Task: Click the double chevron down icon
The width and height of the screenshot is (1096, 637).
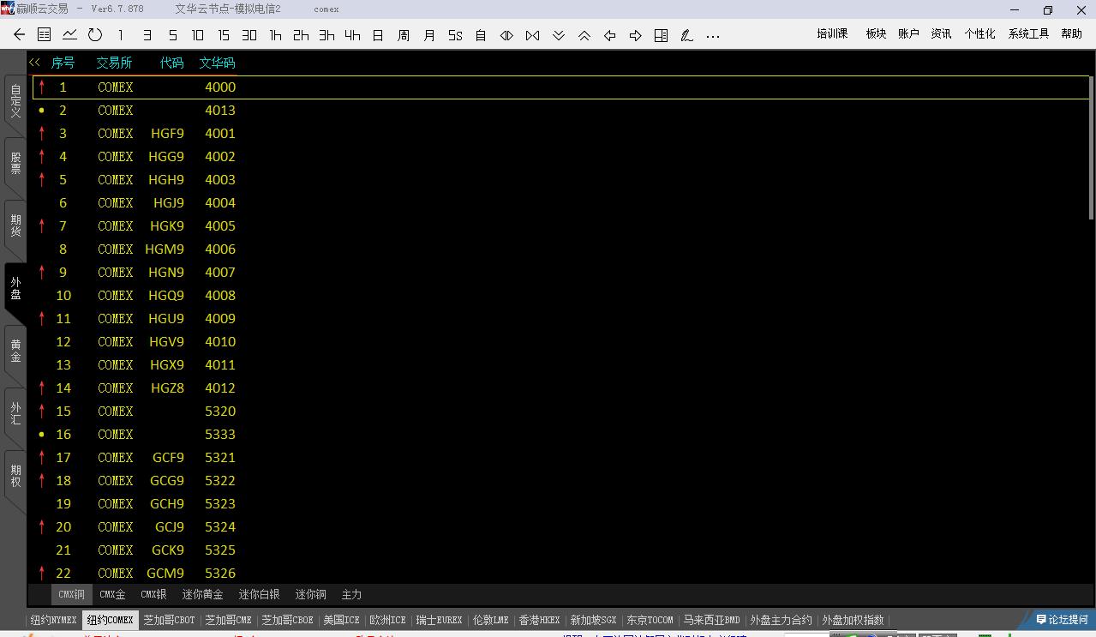Action: point(558,35)
